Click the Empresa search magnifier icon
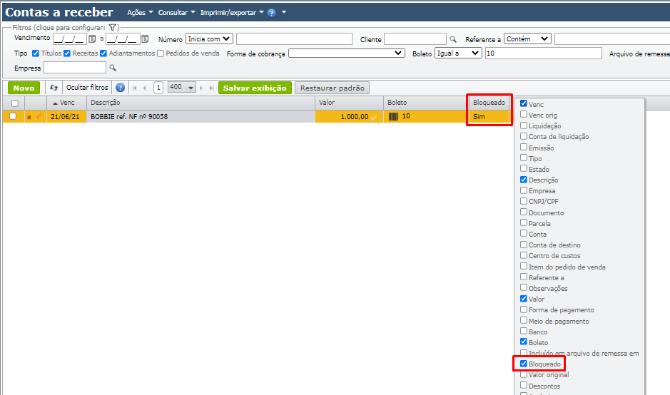This screenshot has width=670, height=395. [x=113, y=68]
